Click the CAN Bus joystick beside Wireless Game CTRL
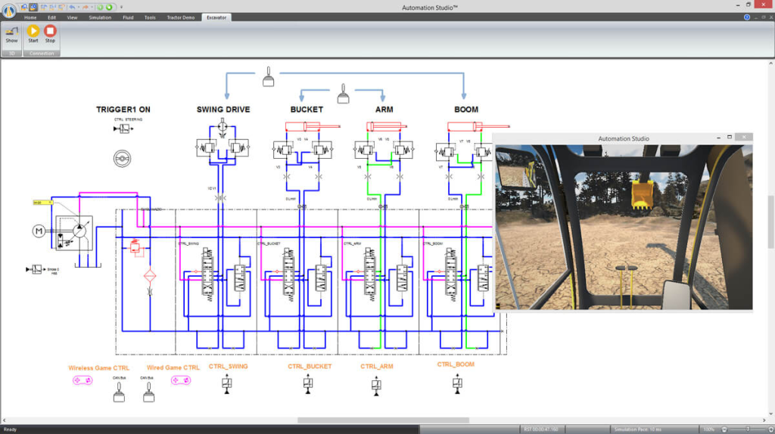Screen dimensions: 775x434 coord(119,392)
